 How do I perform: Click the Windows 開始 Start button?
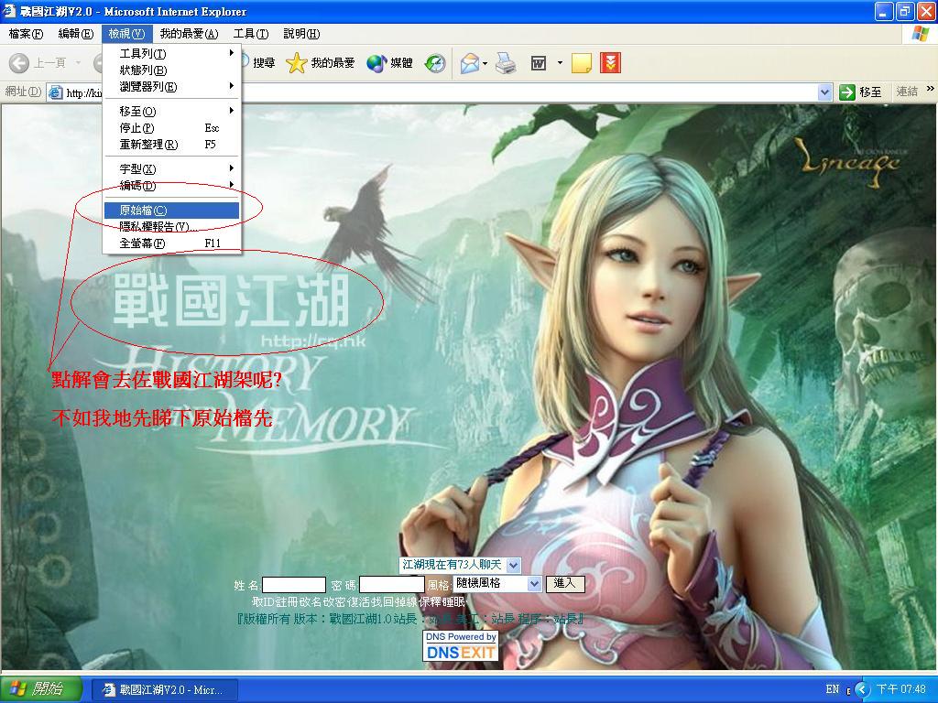click(x=40, y=689)
